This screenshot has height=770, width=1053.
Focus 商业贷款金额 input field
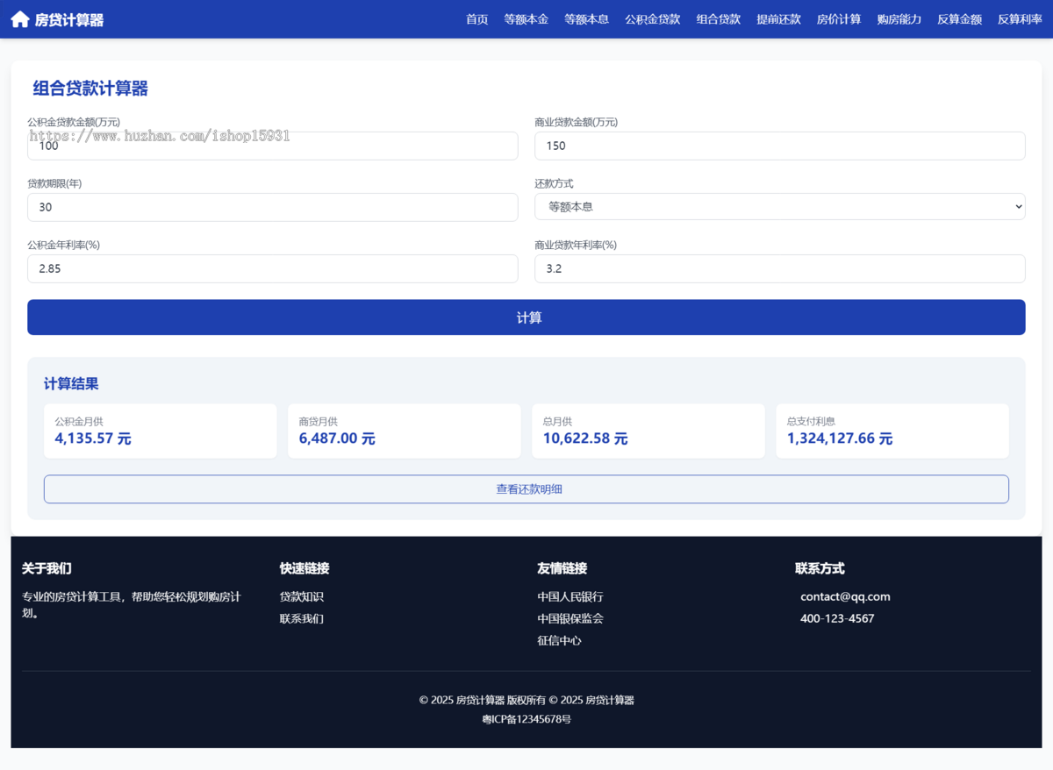(780, 146)
